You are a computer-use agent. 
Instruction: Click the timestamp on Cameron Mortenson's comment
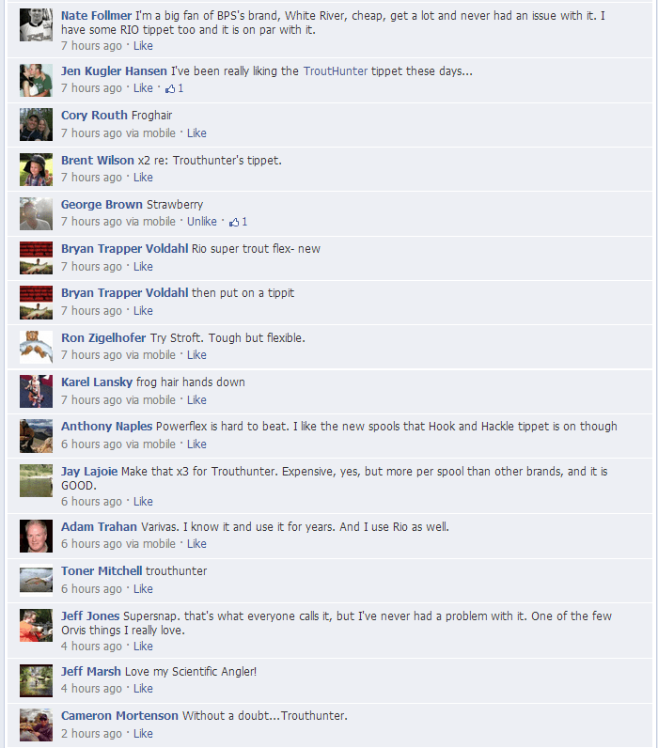tap(91, 734)
